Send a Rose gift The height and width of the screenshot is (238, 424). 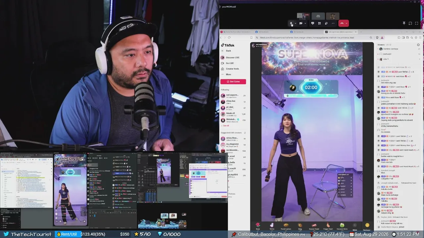click(258, 226)
